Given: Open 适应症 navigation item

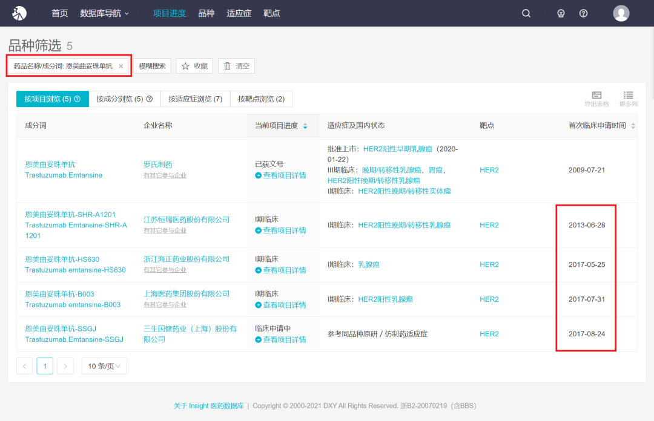Looking at the screenshot, I should tap(239, 13).
